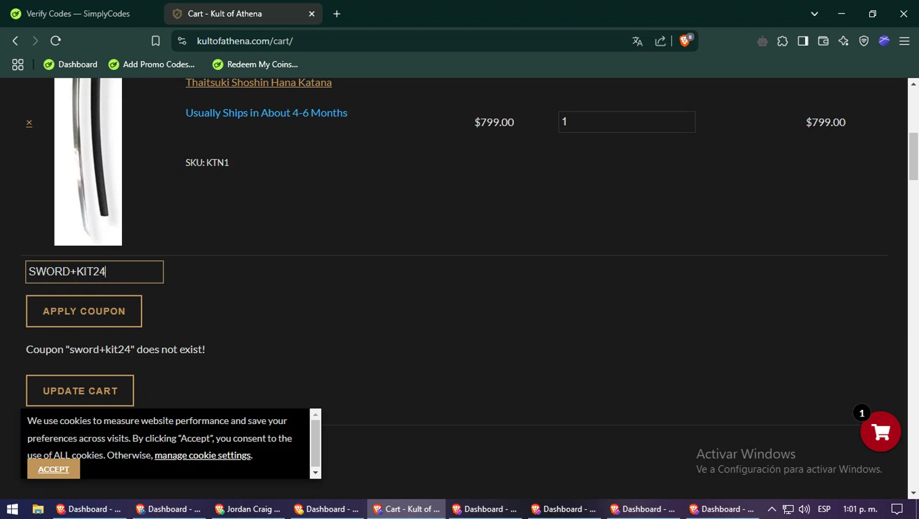
Task: Open the clock showing 1:01 p. m.
Action: point(860,509)
